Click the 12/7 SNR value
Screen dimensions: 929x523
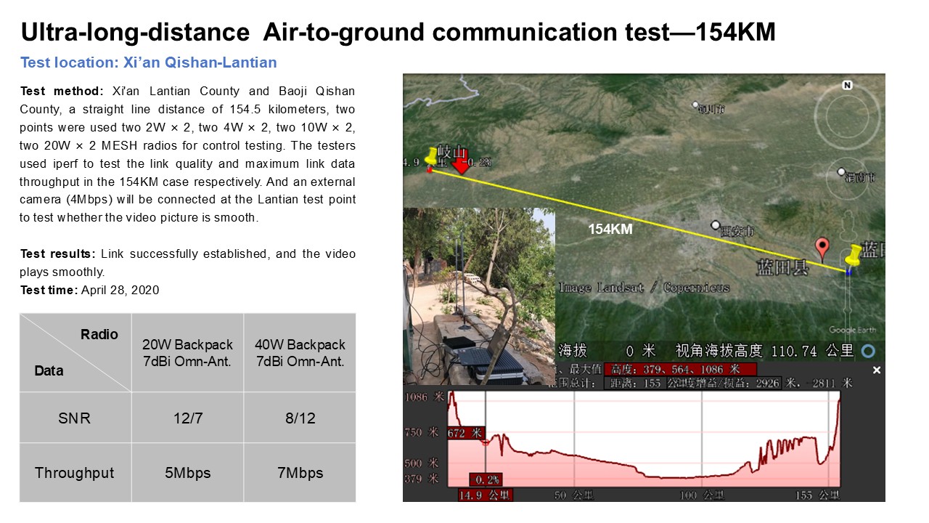[187, 418]
